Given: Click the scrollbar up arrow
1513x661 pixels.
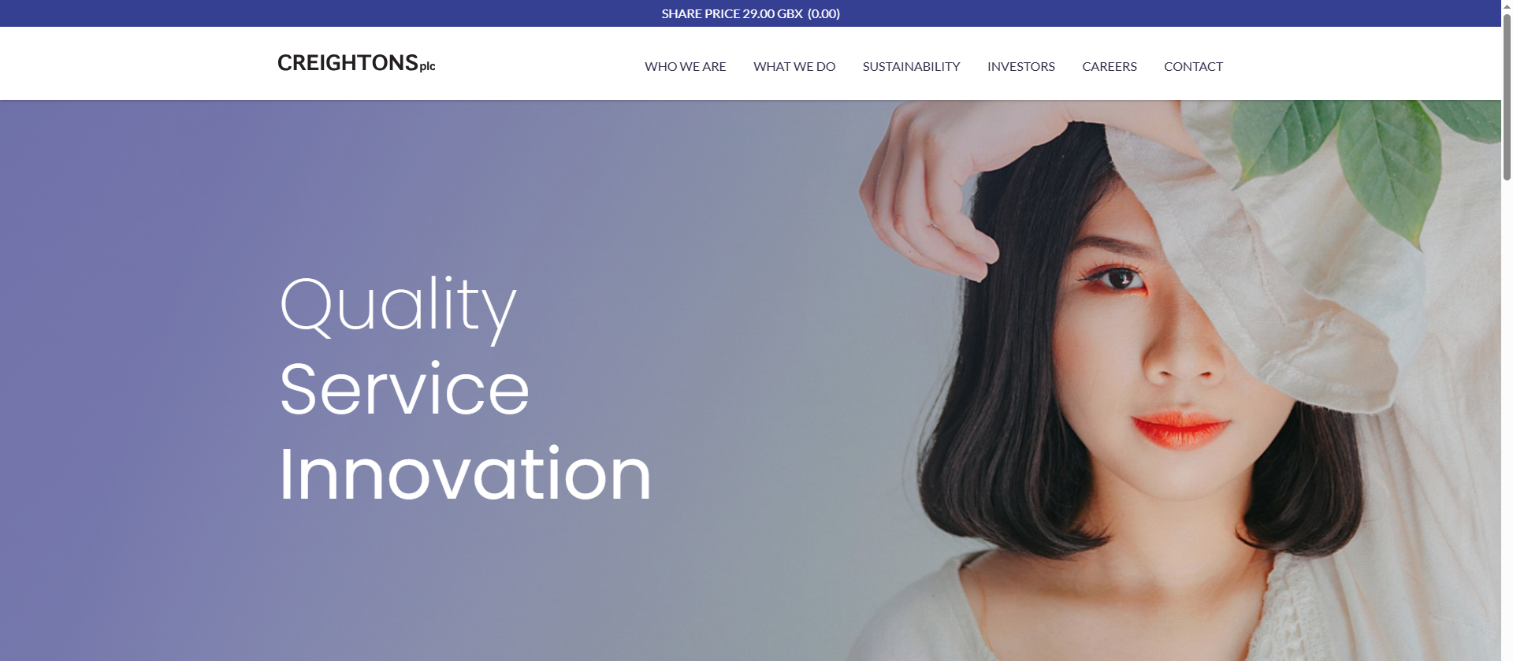Looking at the screenshot, I should [1507, 6].
